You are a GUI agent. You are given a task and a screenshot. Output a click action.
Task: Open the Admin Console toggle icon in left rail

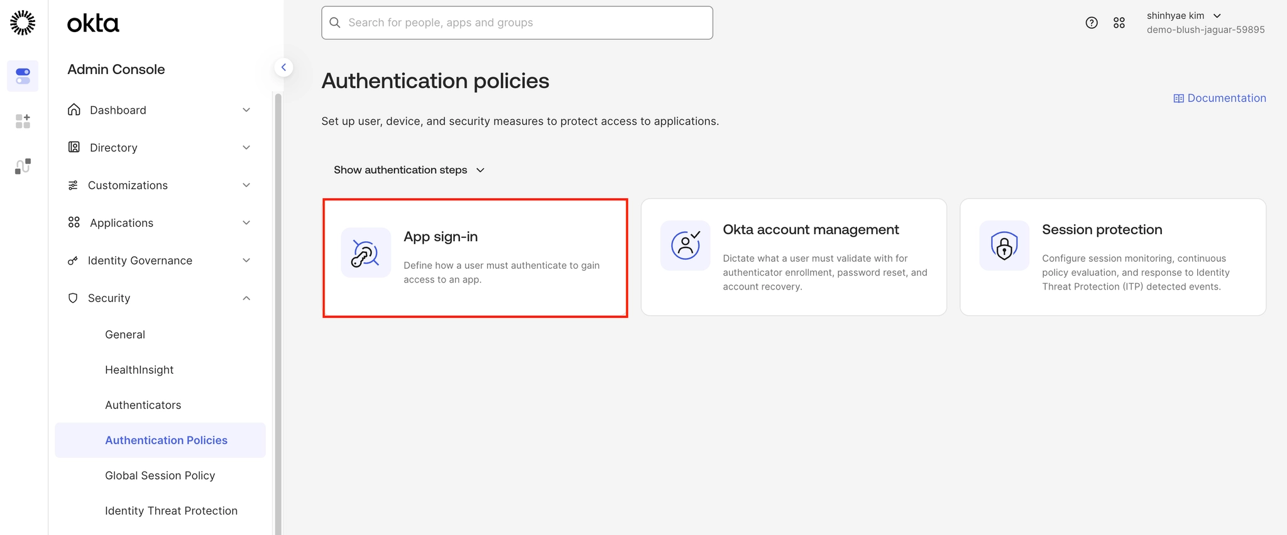point(23,76)
